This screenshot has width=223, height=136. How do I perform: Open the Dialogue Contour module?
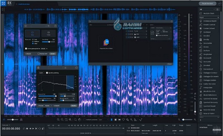click(209, 73)
